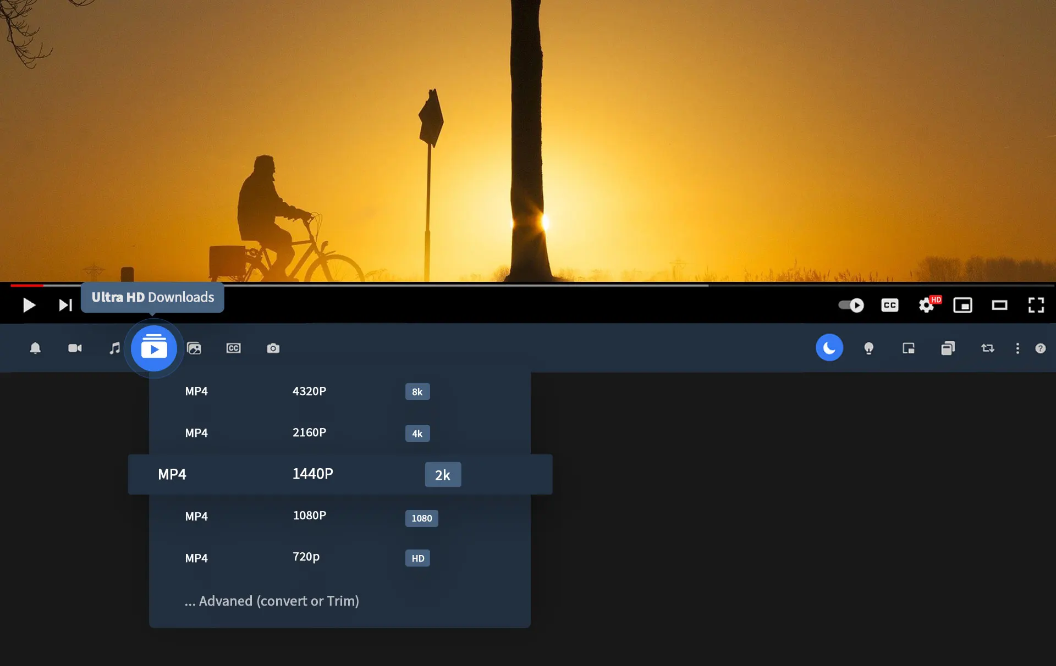Toggle theater mode layout button

(998, 304)
